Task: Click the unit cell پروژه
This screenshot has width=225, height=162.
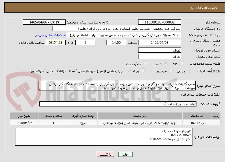Action: tap(83, 123)
